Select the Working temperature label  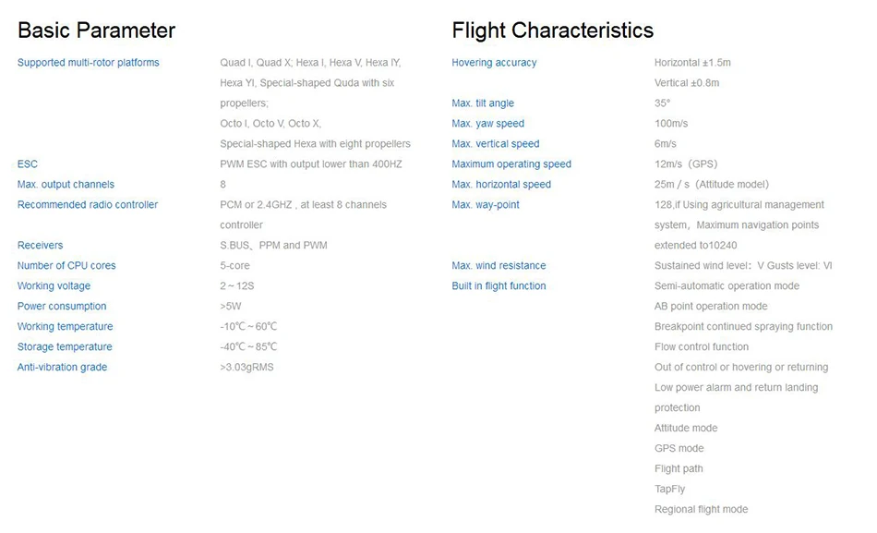click(66, 326)
